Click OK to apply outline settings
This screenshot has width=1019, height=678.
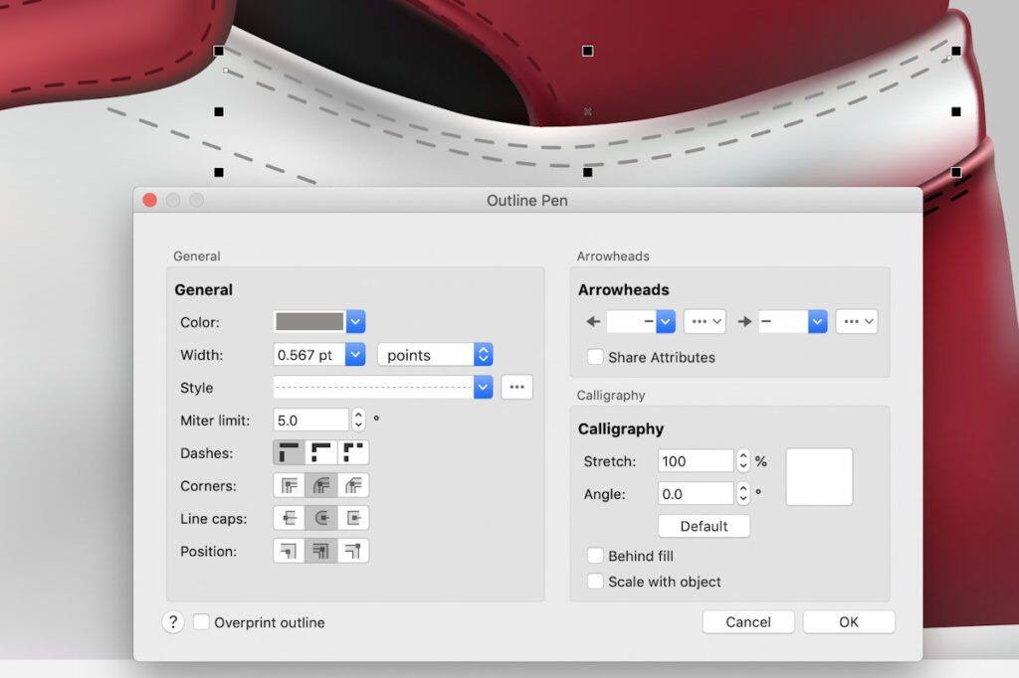pyautogui.click(x=848, y=622)
